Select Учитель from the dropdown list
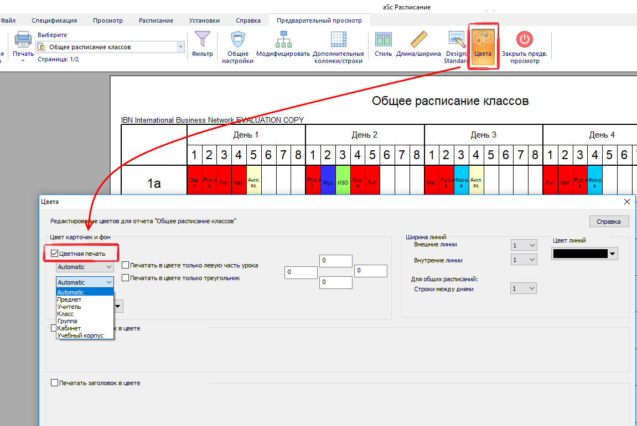Viewport: 637px width, 426px height. click(69, 307)
